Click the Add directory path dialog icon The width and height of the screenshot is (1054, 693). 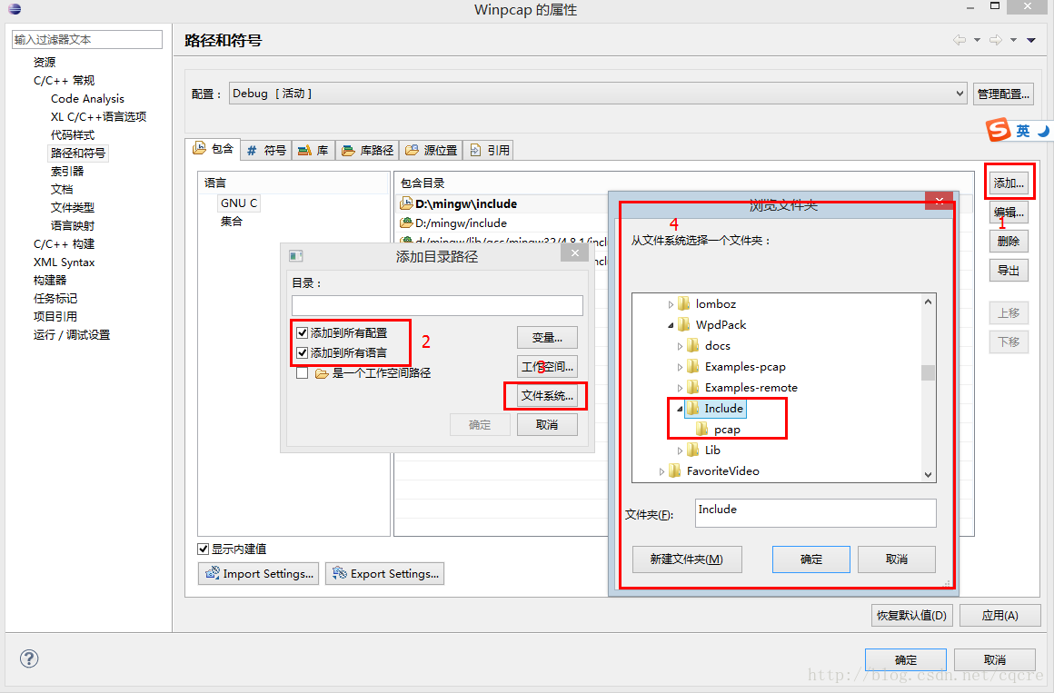[296, 255]
